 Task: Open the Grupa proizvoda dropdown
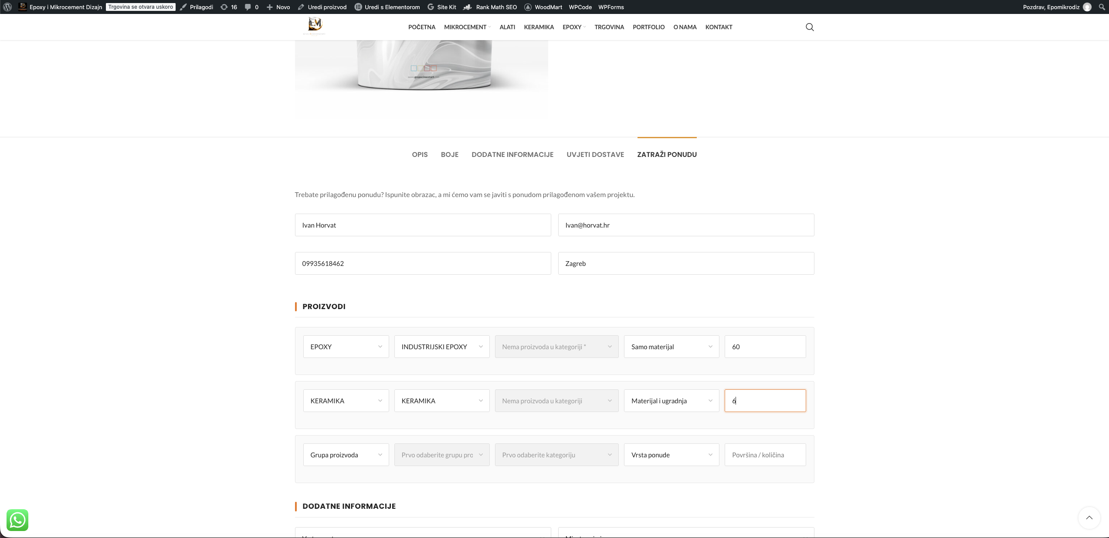tap(346, 455)
